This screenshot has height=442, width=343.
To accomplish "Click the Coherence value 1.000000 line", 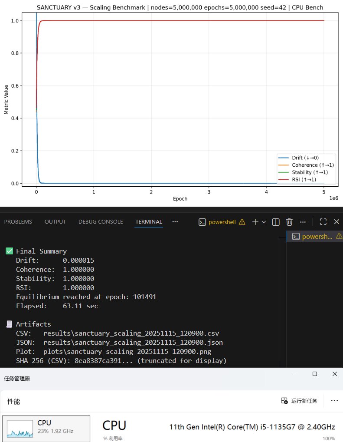I will click(x=55, y=270).
